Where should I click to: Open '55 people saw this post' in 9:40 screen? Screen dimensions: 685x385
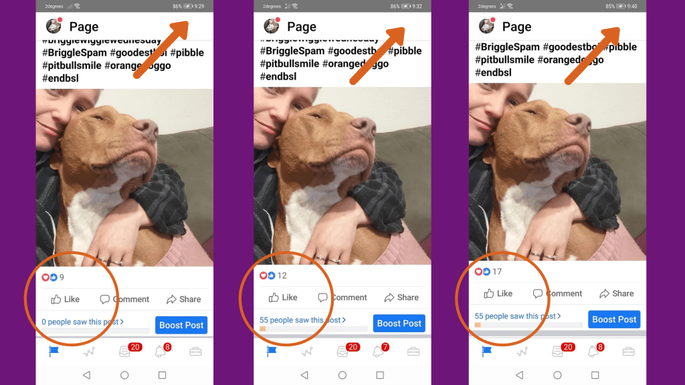518,316
